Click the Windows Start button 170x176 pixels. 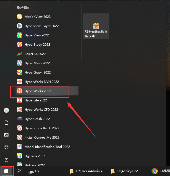pyautogui.click(x=6, y=171)
